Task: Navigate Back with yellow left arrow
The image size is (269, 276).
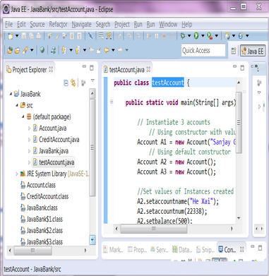Action: pyautogui.click(x=107, y=50)
